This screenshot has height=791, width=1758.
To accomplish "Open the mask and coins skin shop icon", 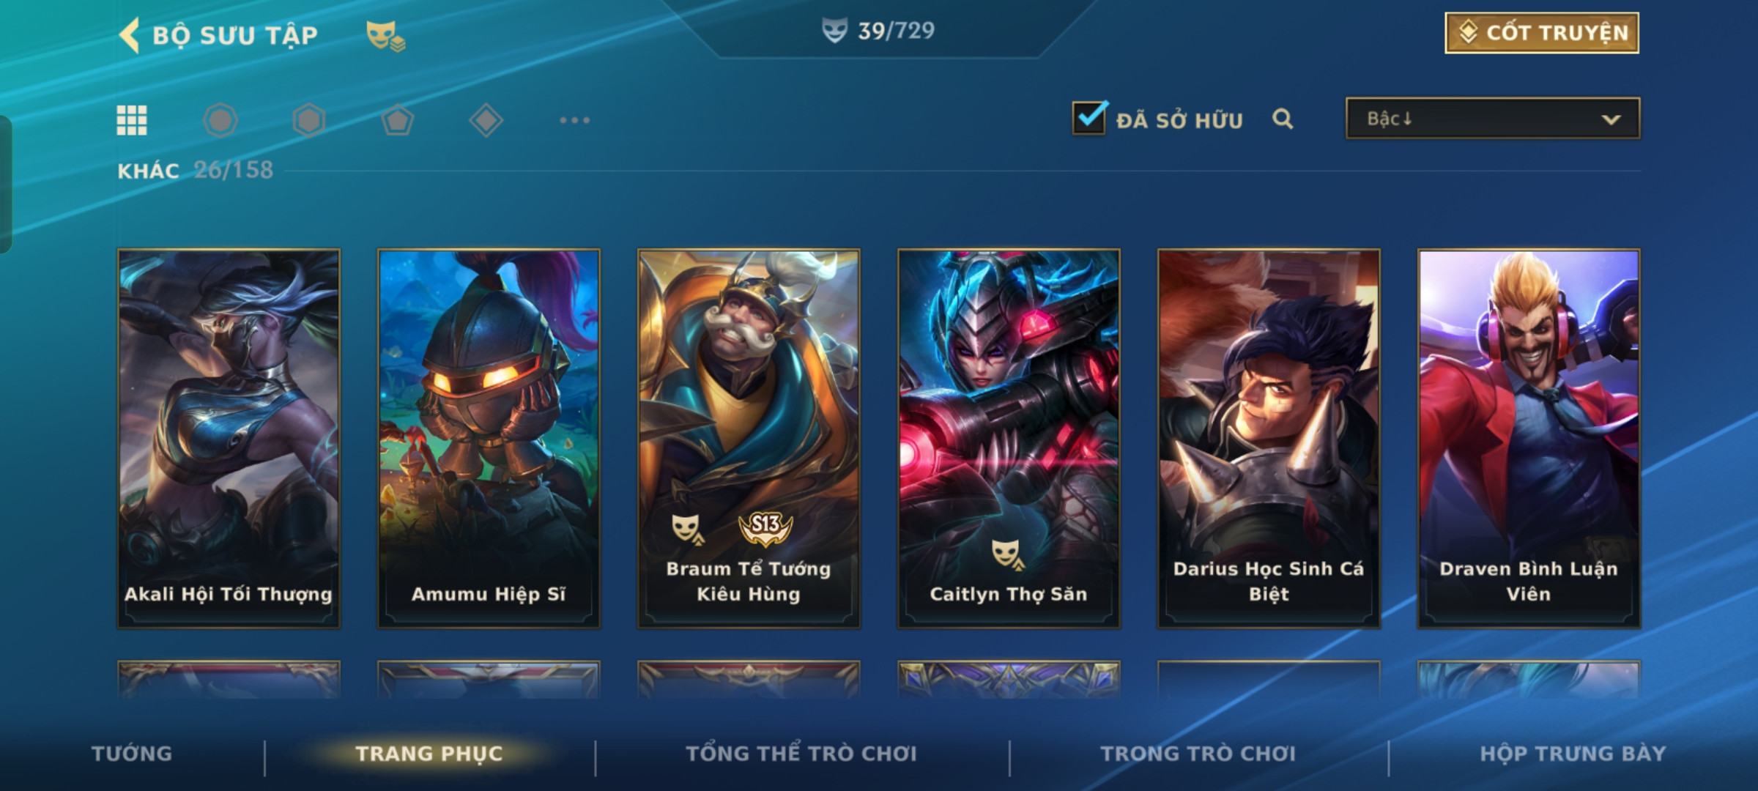I will [x=385, y=36].
